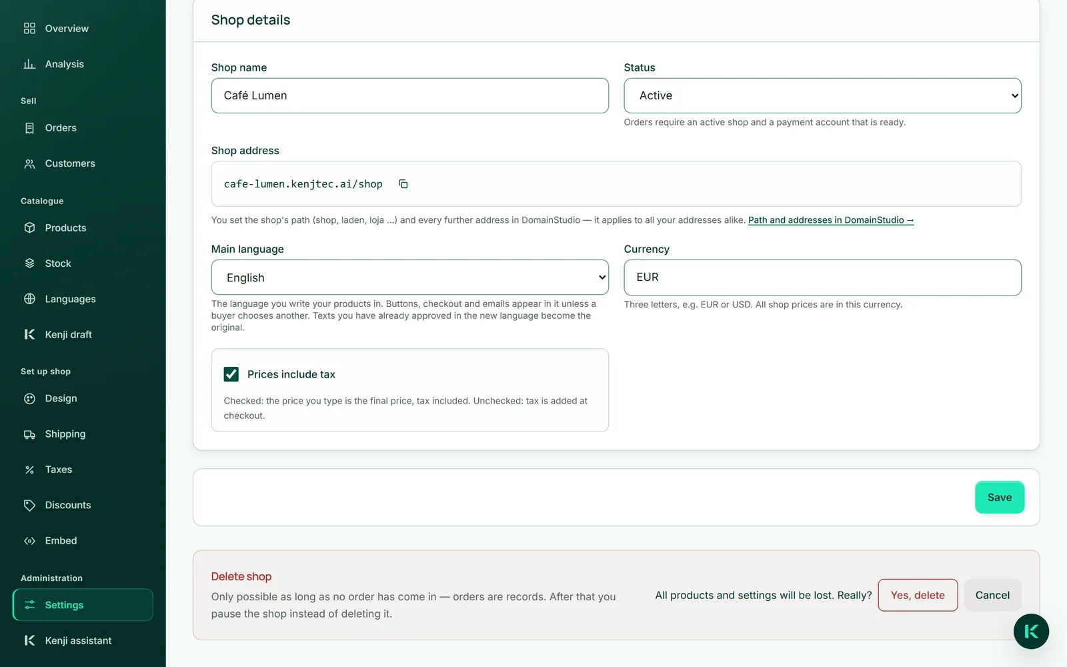Open the Main language dropdown
1067x667 pixels.
click(410, 277)
